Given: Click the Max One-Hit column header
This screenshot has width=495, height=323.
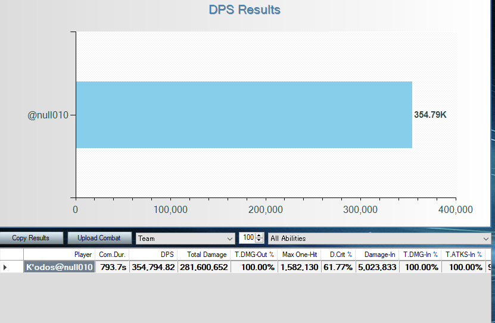Looking at the screenshot, I should click(x=299, y=255).
